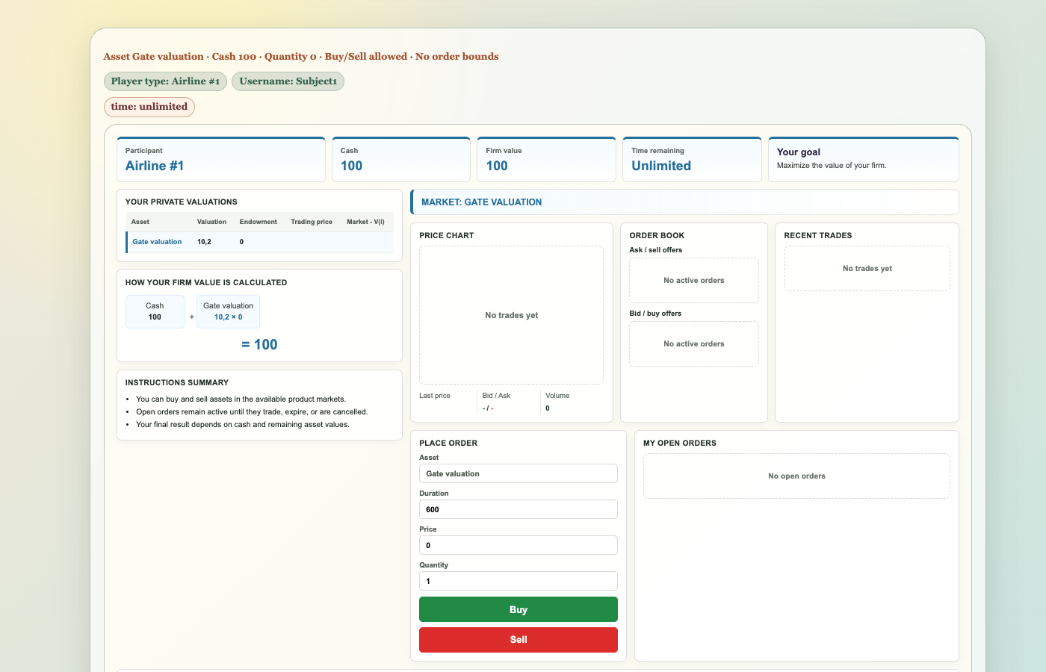Click the MY OPEN ORDERS heading

coord(680,443)
